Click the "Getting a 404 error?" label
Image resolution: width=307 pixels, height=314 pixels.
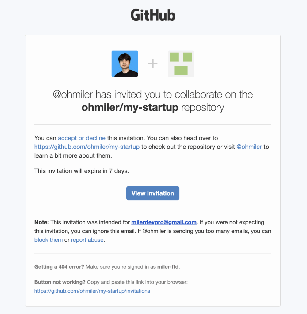(59, 267)
